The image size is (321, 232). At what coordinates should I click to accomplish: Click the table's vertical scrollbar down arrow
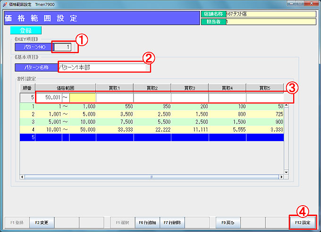(286, 172)
